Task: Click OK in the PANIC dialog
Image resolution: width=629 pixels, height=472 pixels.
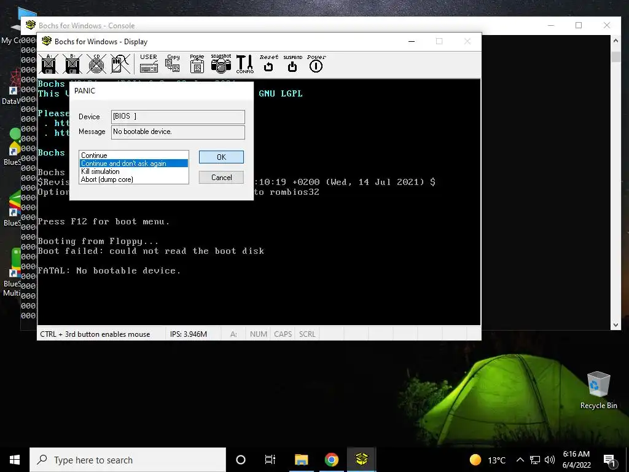Action: tap(221, 157)
